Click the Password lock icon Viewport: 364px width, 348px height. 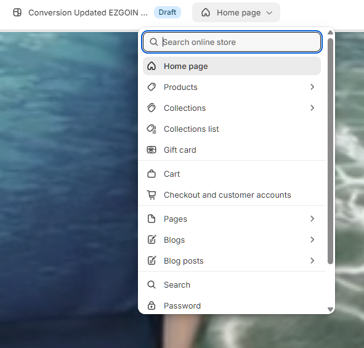152,306
